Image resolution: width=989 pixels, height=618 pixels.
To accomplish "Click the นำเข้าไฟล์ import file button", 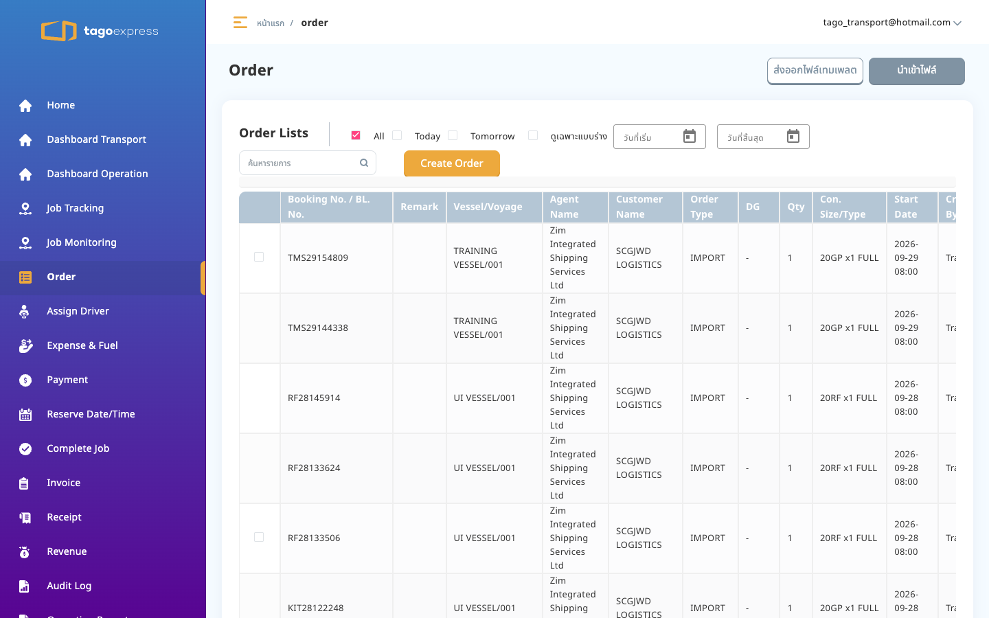I will point(917,71).
